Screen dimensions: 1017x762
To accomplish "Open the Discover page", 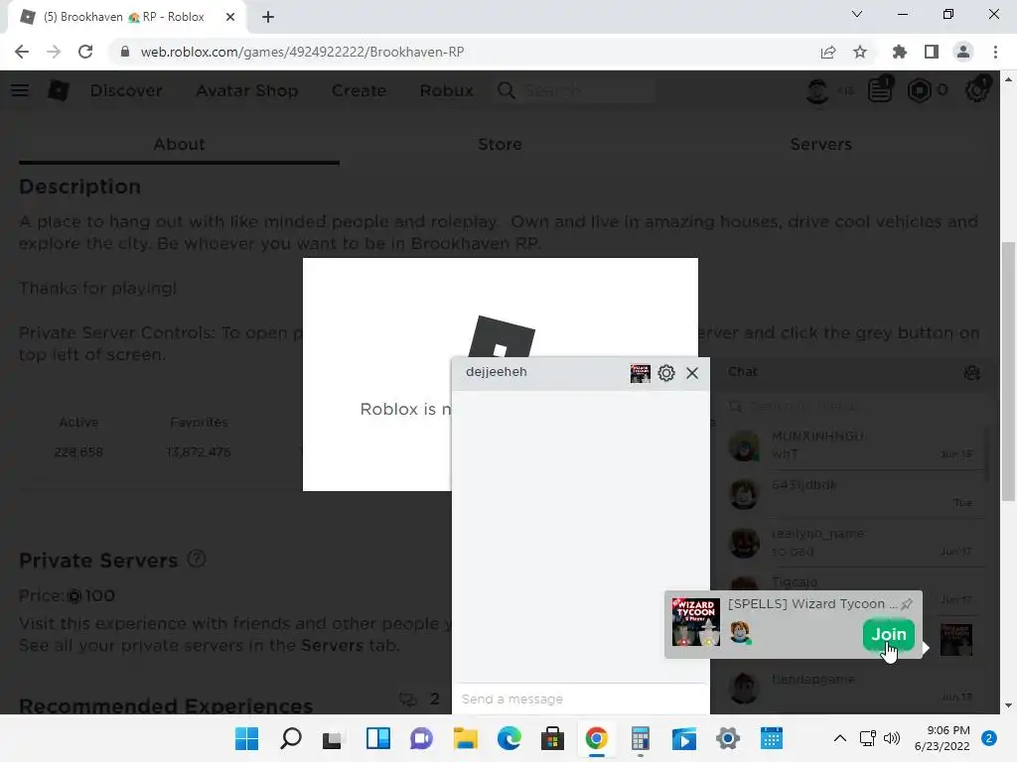I will point(126,90).
